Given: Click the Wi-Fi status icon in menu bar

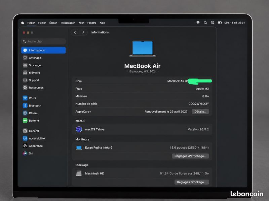Looking at the screenshot, I should [198, 22].
